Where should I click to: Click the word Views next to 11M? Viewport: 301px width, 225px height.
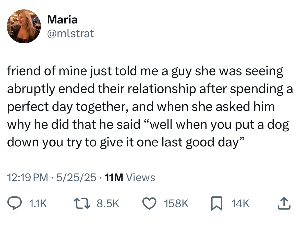pyautogui.click(x=140, y=178)
